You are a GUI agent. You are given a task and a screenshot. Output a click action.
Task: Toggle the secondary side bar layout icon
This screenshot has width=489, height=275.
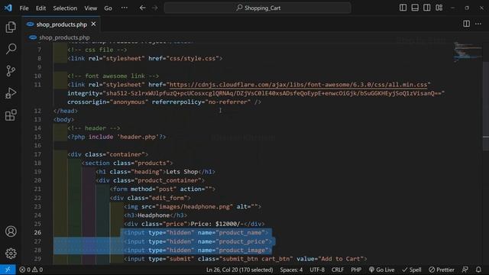427,8
